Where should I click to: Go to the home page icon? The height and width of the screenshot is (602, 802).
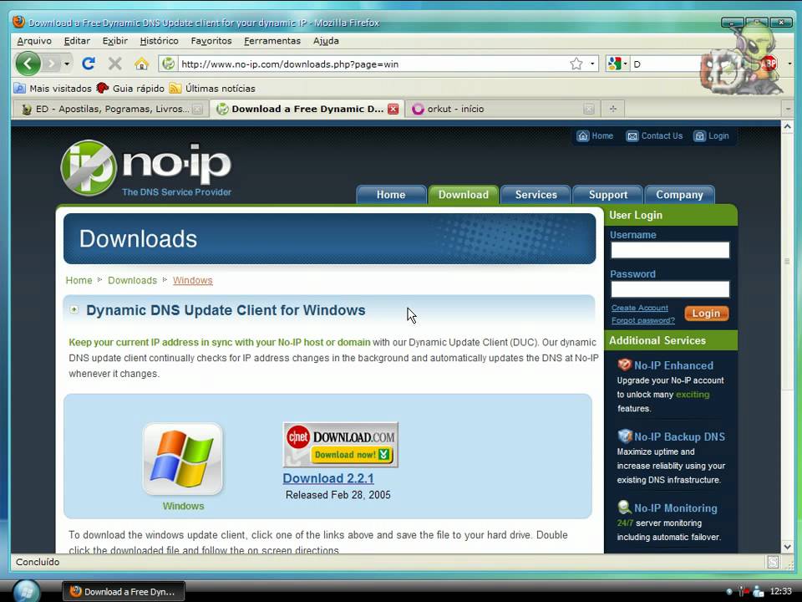(x=142, y=64)
